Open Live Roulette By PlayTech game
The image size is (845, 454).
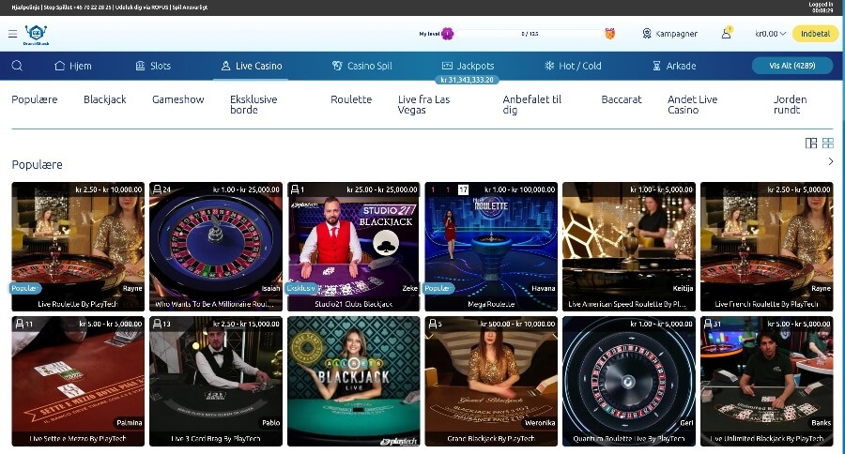coord(78,247)
